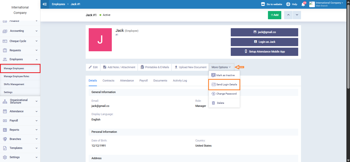Screen dimensions: 350x162
Task: Click Upload New Document
Action: click(x=190, y=67)
